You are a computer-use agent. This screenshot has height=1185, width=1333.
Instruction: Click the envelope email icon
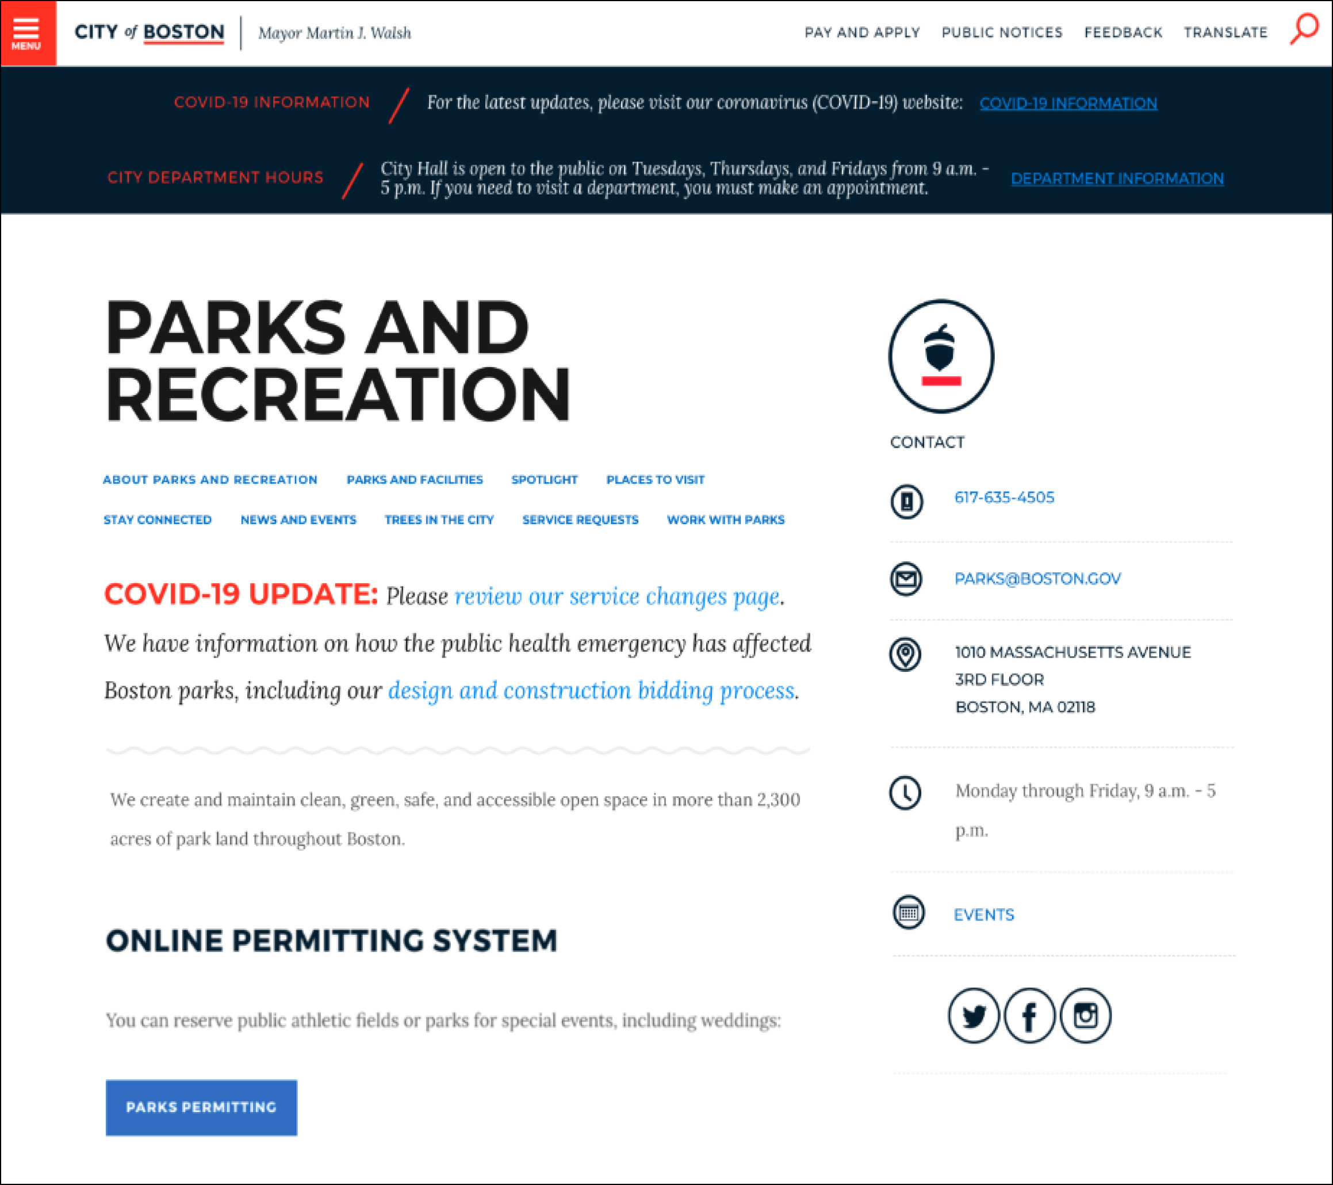[906, 579]
